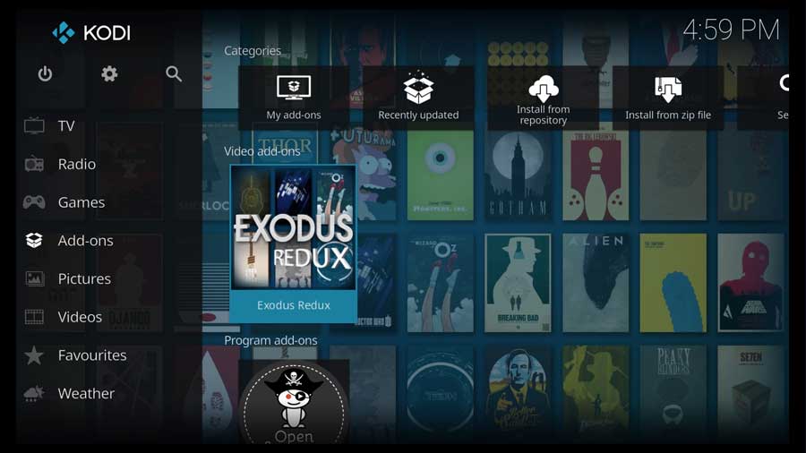Viewport: 806px width, 453px height.
Task: Open the pirate robot program add-on
Action: 294,402
